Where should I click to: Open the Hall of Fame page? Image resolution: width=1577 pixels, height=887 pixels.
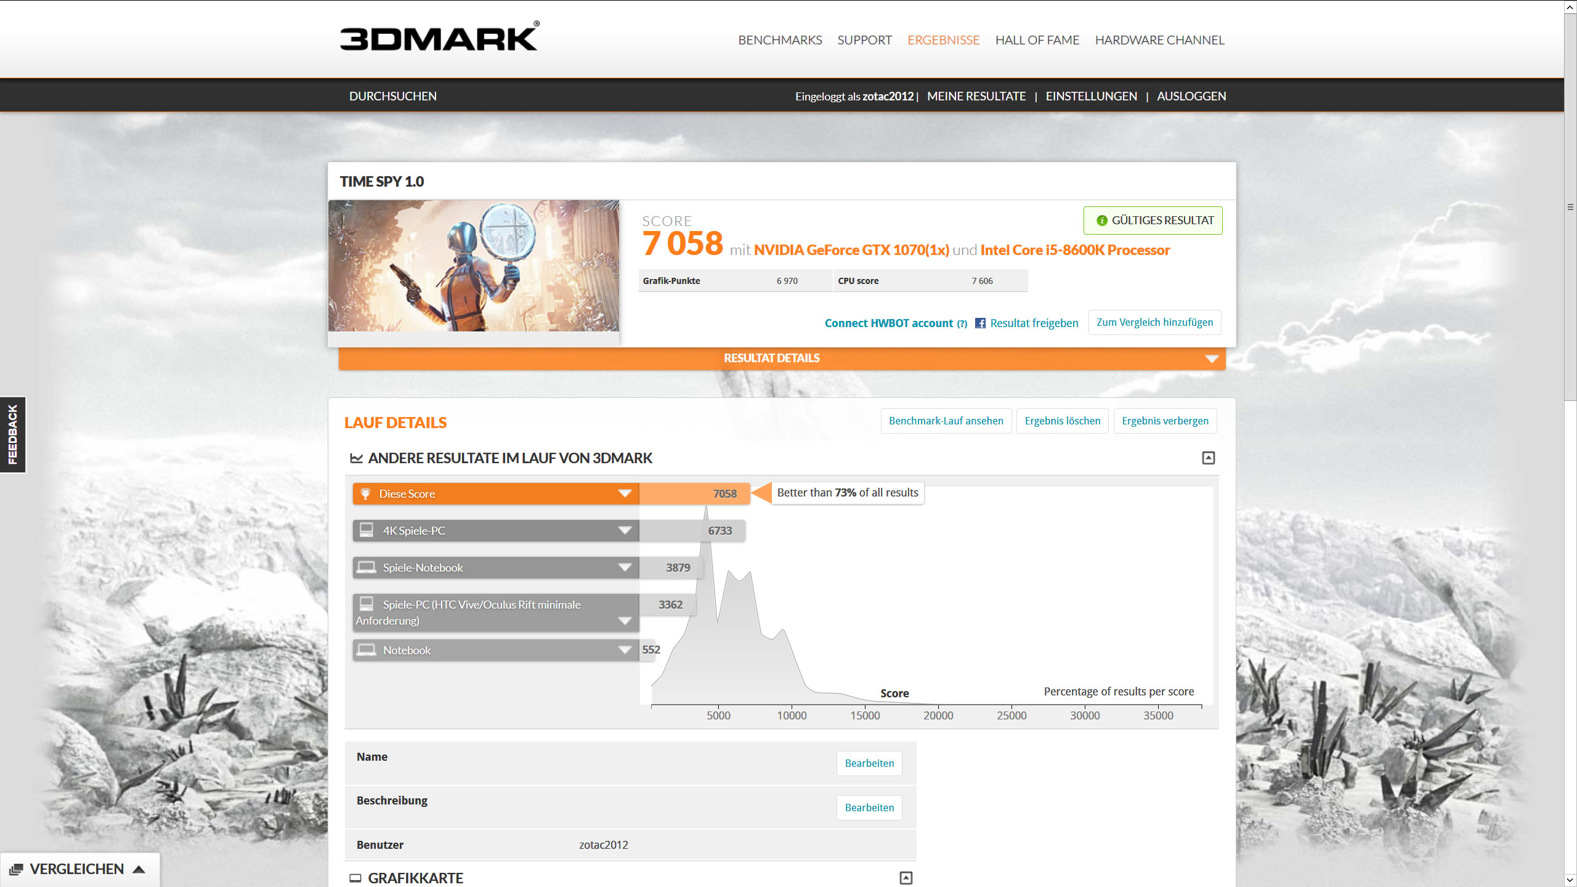click(1037, 40)
